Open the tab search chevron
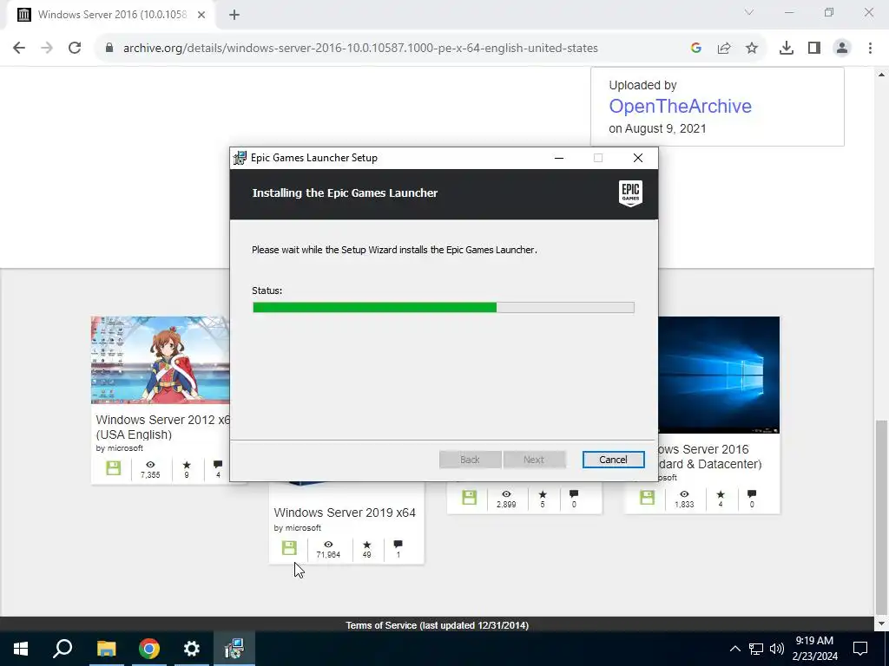 [x=749, y=12]
